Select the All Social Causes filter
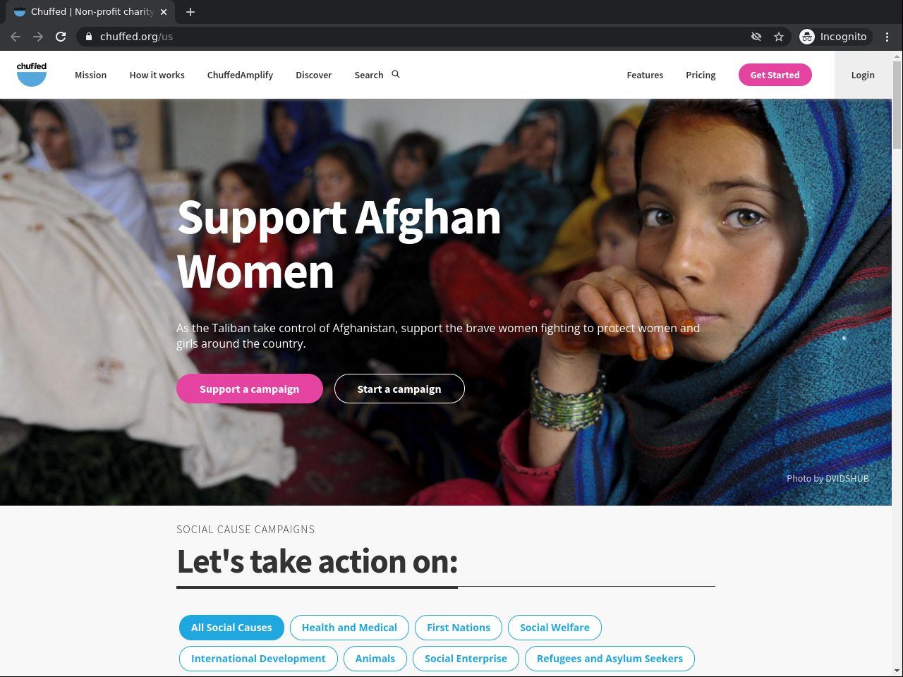The height and width of the screenshot is (677, 903). (x=231, y=628)
